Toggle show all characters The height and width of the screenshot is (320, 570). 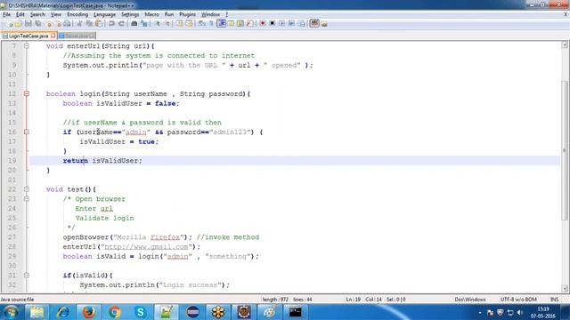[x=211, y=24]
